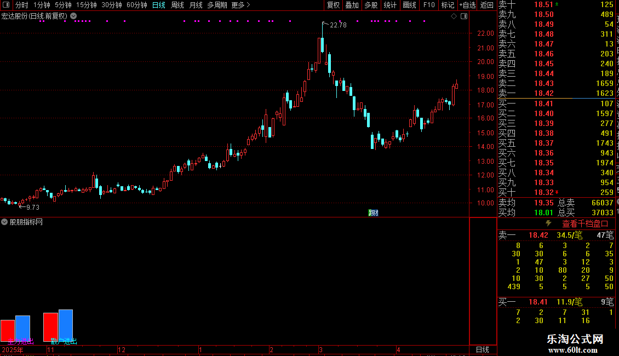Screen dimensions: 619x356
Task: Select 卖二 ask row at 18.43
Action: pos(556,83)
